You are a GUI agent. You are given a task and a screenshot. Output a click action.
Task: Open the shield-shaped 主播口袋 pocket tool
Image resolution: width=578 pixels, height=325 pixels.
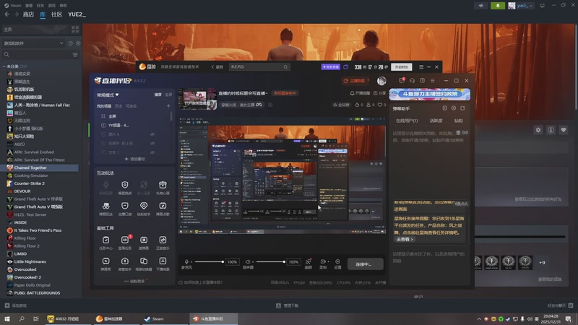125,208
